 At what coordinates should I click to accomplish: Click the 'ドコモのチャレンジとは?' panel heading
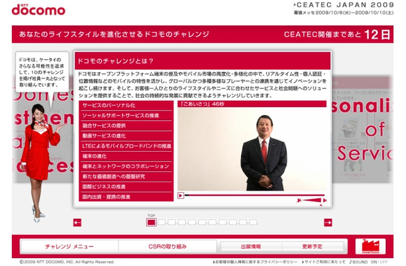(x=116, y=61)
